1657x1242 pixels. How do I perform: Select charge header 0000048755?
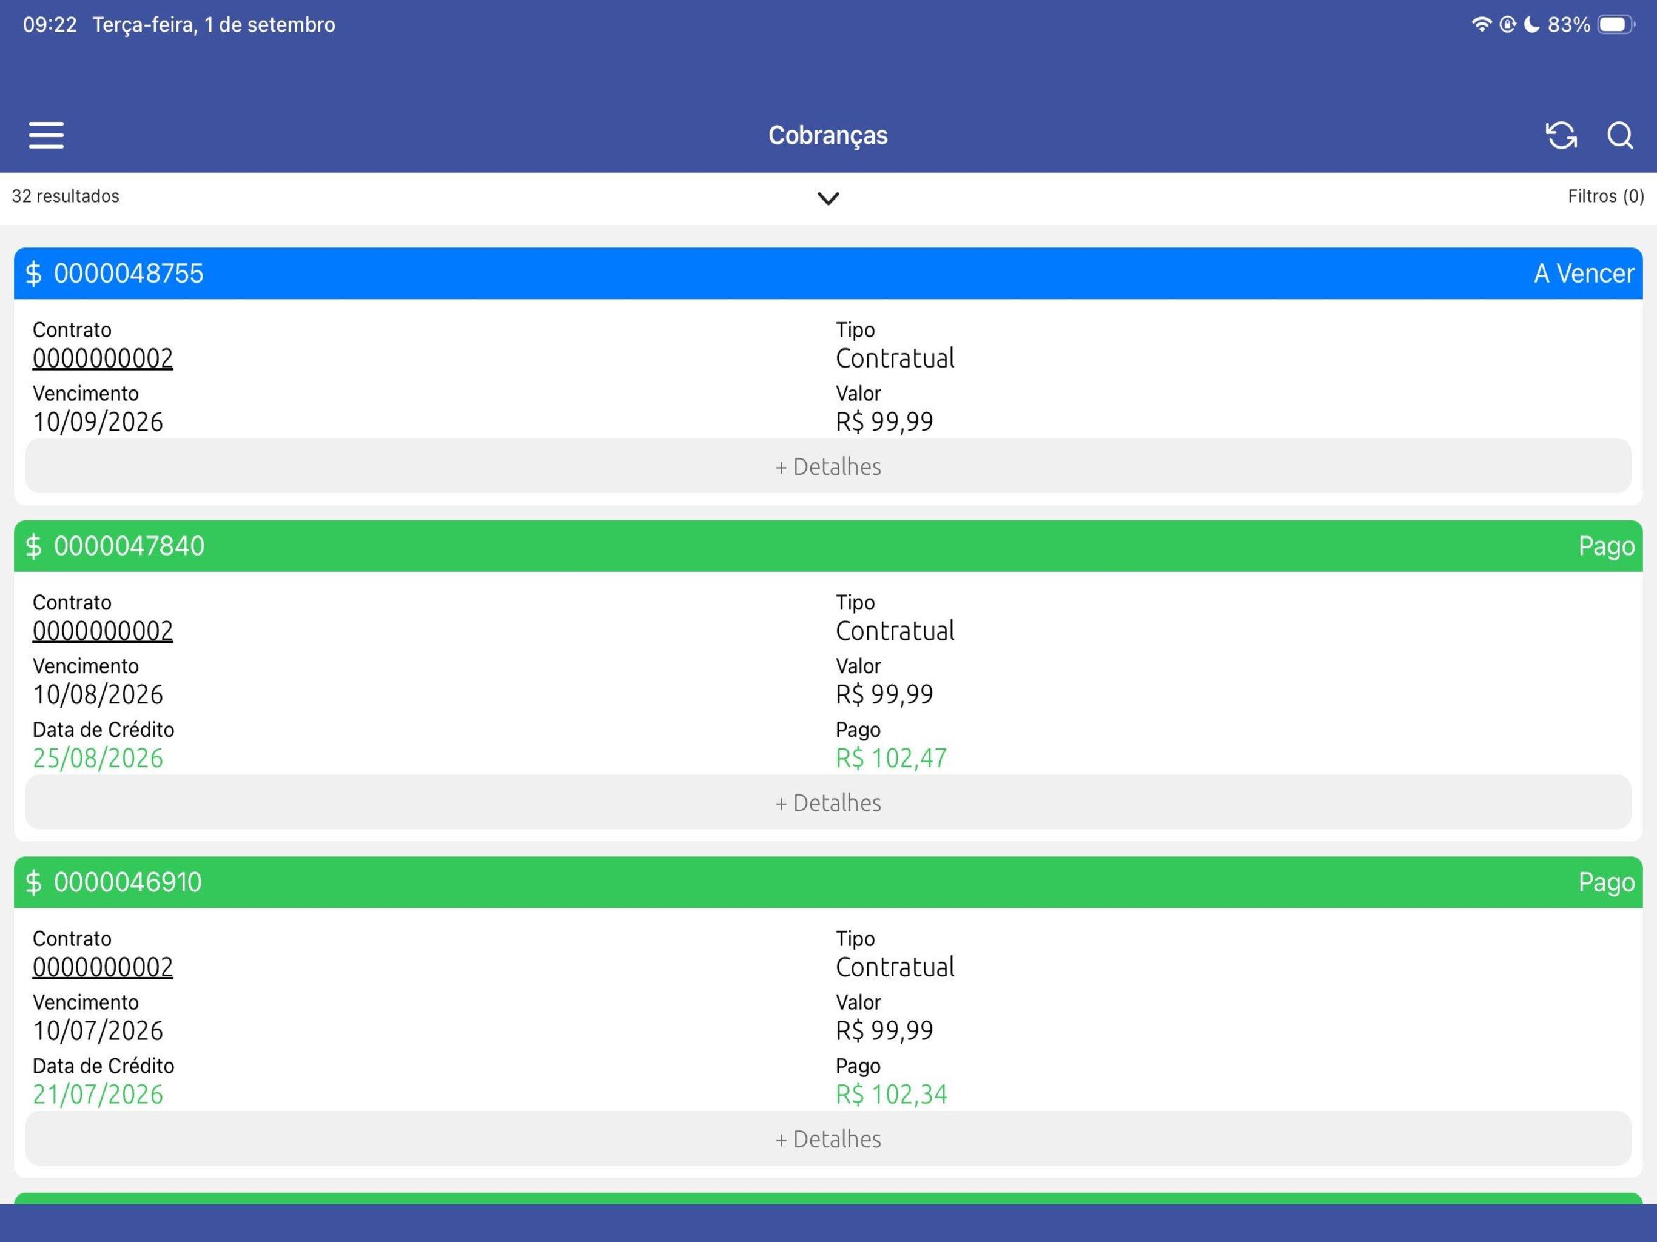click(x=828, y=274)
